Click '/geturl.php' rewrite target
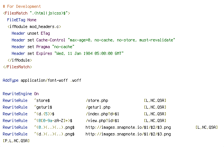This screenshot has height=147, width=224. point(98,107)
